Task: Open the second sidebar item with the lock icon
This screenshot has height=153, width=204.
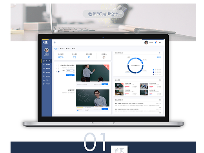Action: click(x=47, y=65)
